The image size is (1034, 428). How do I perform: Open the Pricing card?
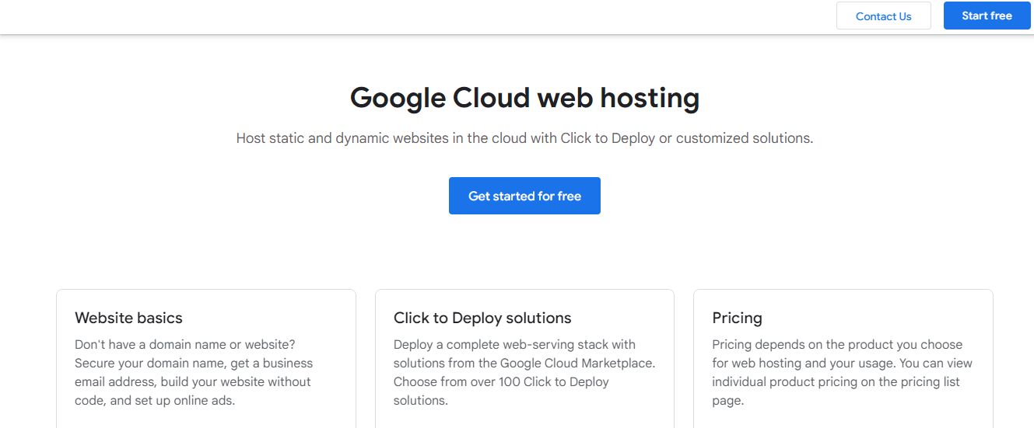[843, 359]
